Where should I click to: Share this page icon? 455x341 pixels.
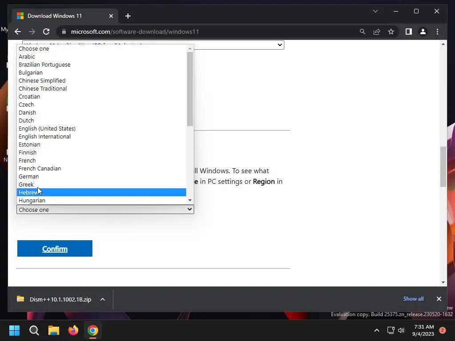tap(377, 32)
